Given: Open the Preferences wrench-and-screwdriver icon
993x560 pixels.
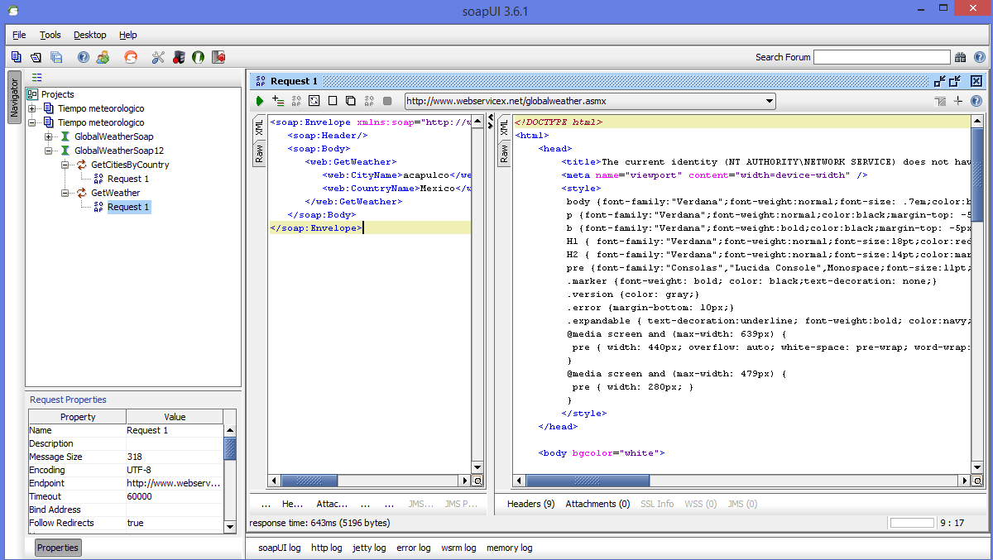Looking at the screenshot, I should tap(158, 57).
